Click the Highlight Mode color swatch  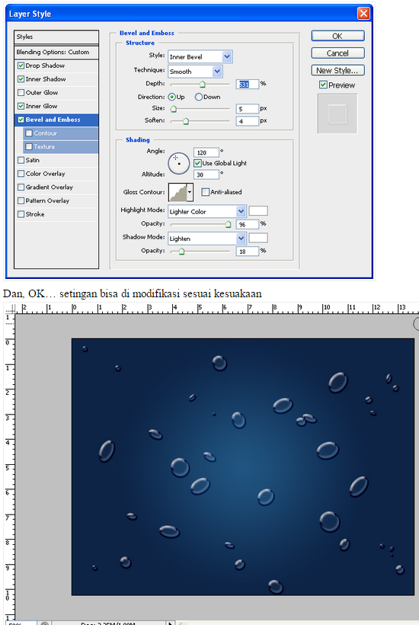(x=258, y=211)
